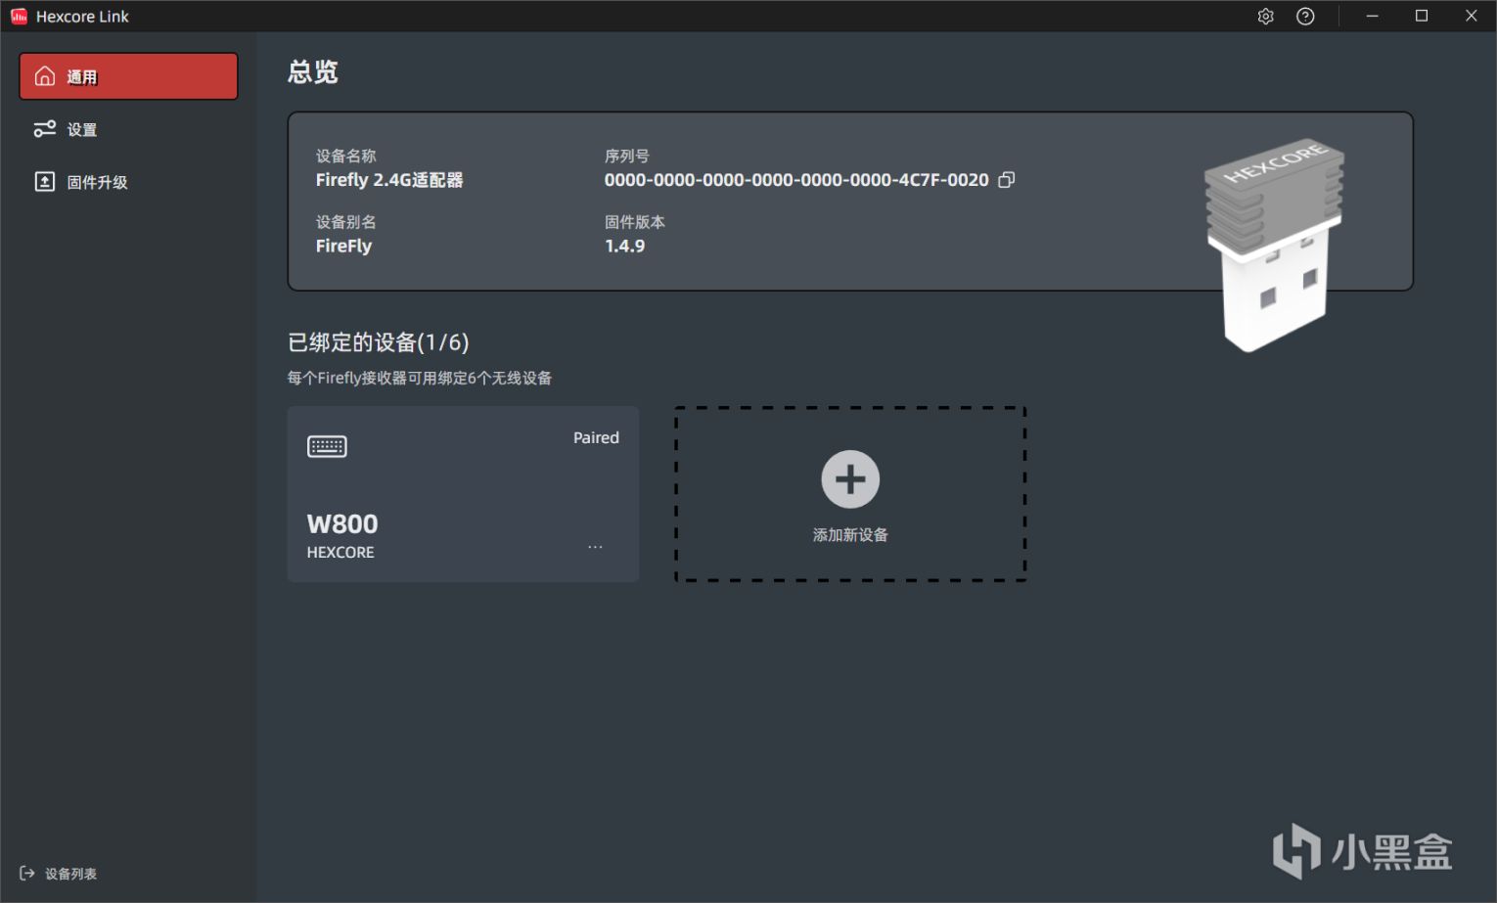
Task: Open the help question mark icon
Action: 1305,16
